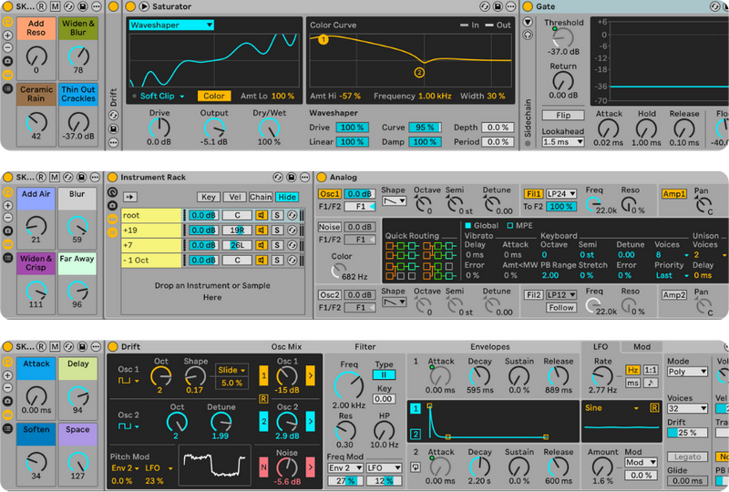729x492 pixels.
Task: Click the Flip button in Gate
Action: click(562, 116)
